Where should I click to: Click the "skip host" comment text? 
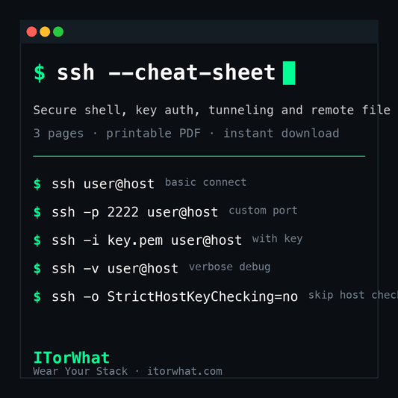pos(336,295)
